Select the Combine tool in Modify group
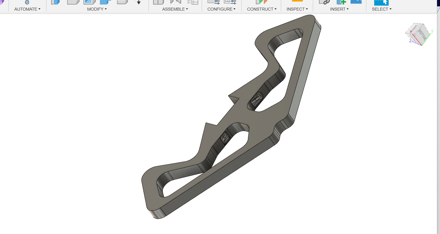The width and height of the screenshot is (440, 234). 106,2
